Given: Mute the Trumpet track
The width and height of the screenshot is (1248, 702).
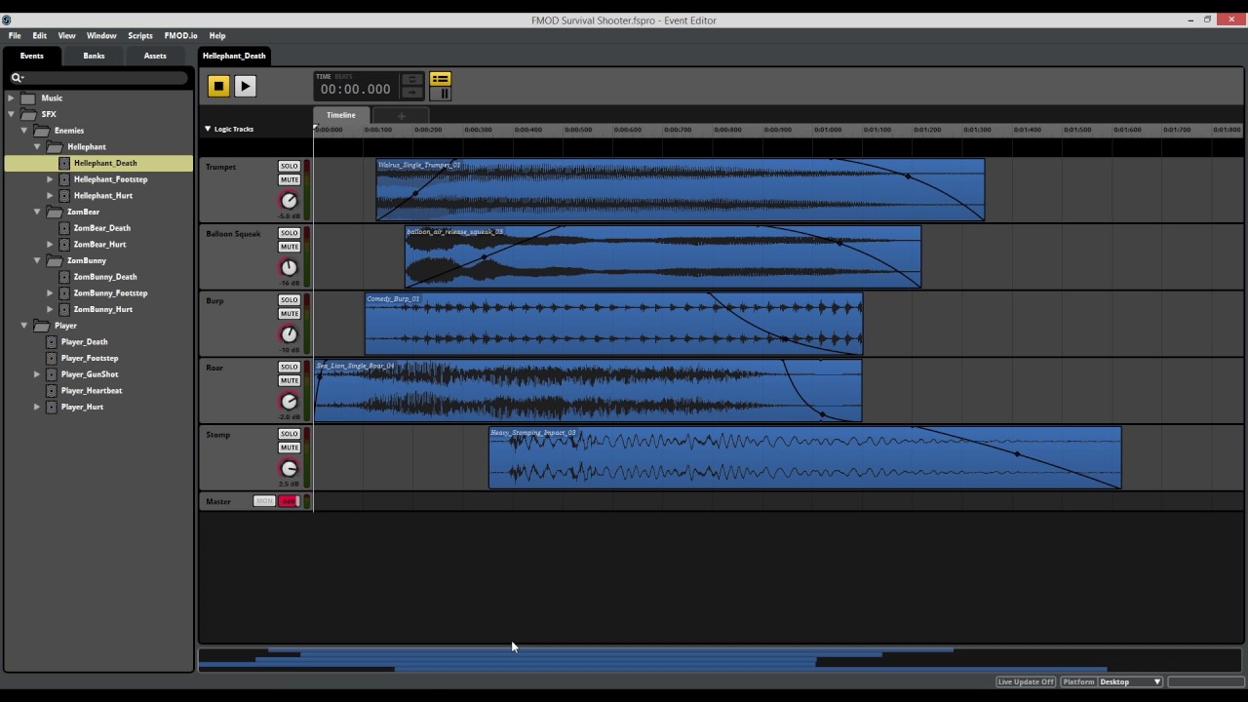Looking at the screenshot, I should tap(289, 179).
